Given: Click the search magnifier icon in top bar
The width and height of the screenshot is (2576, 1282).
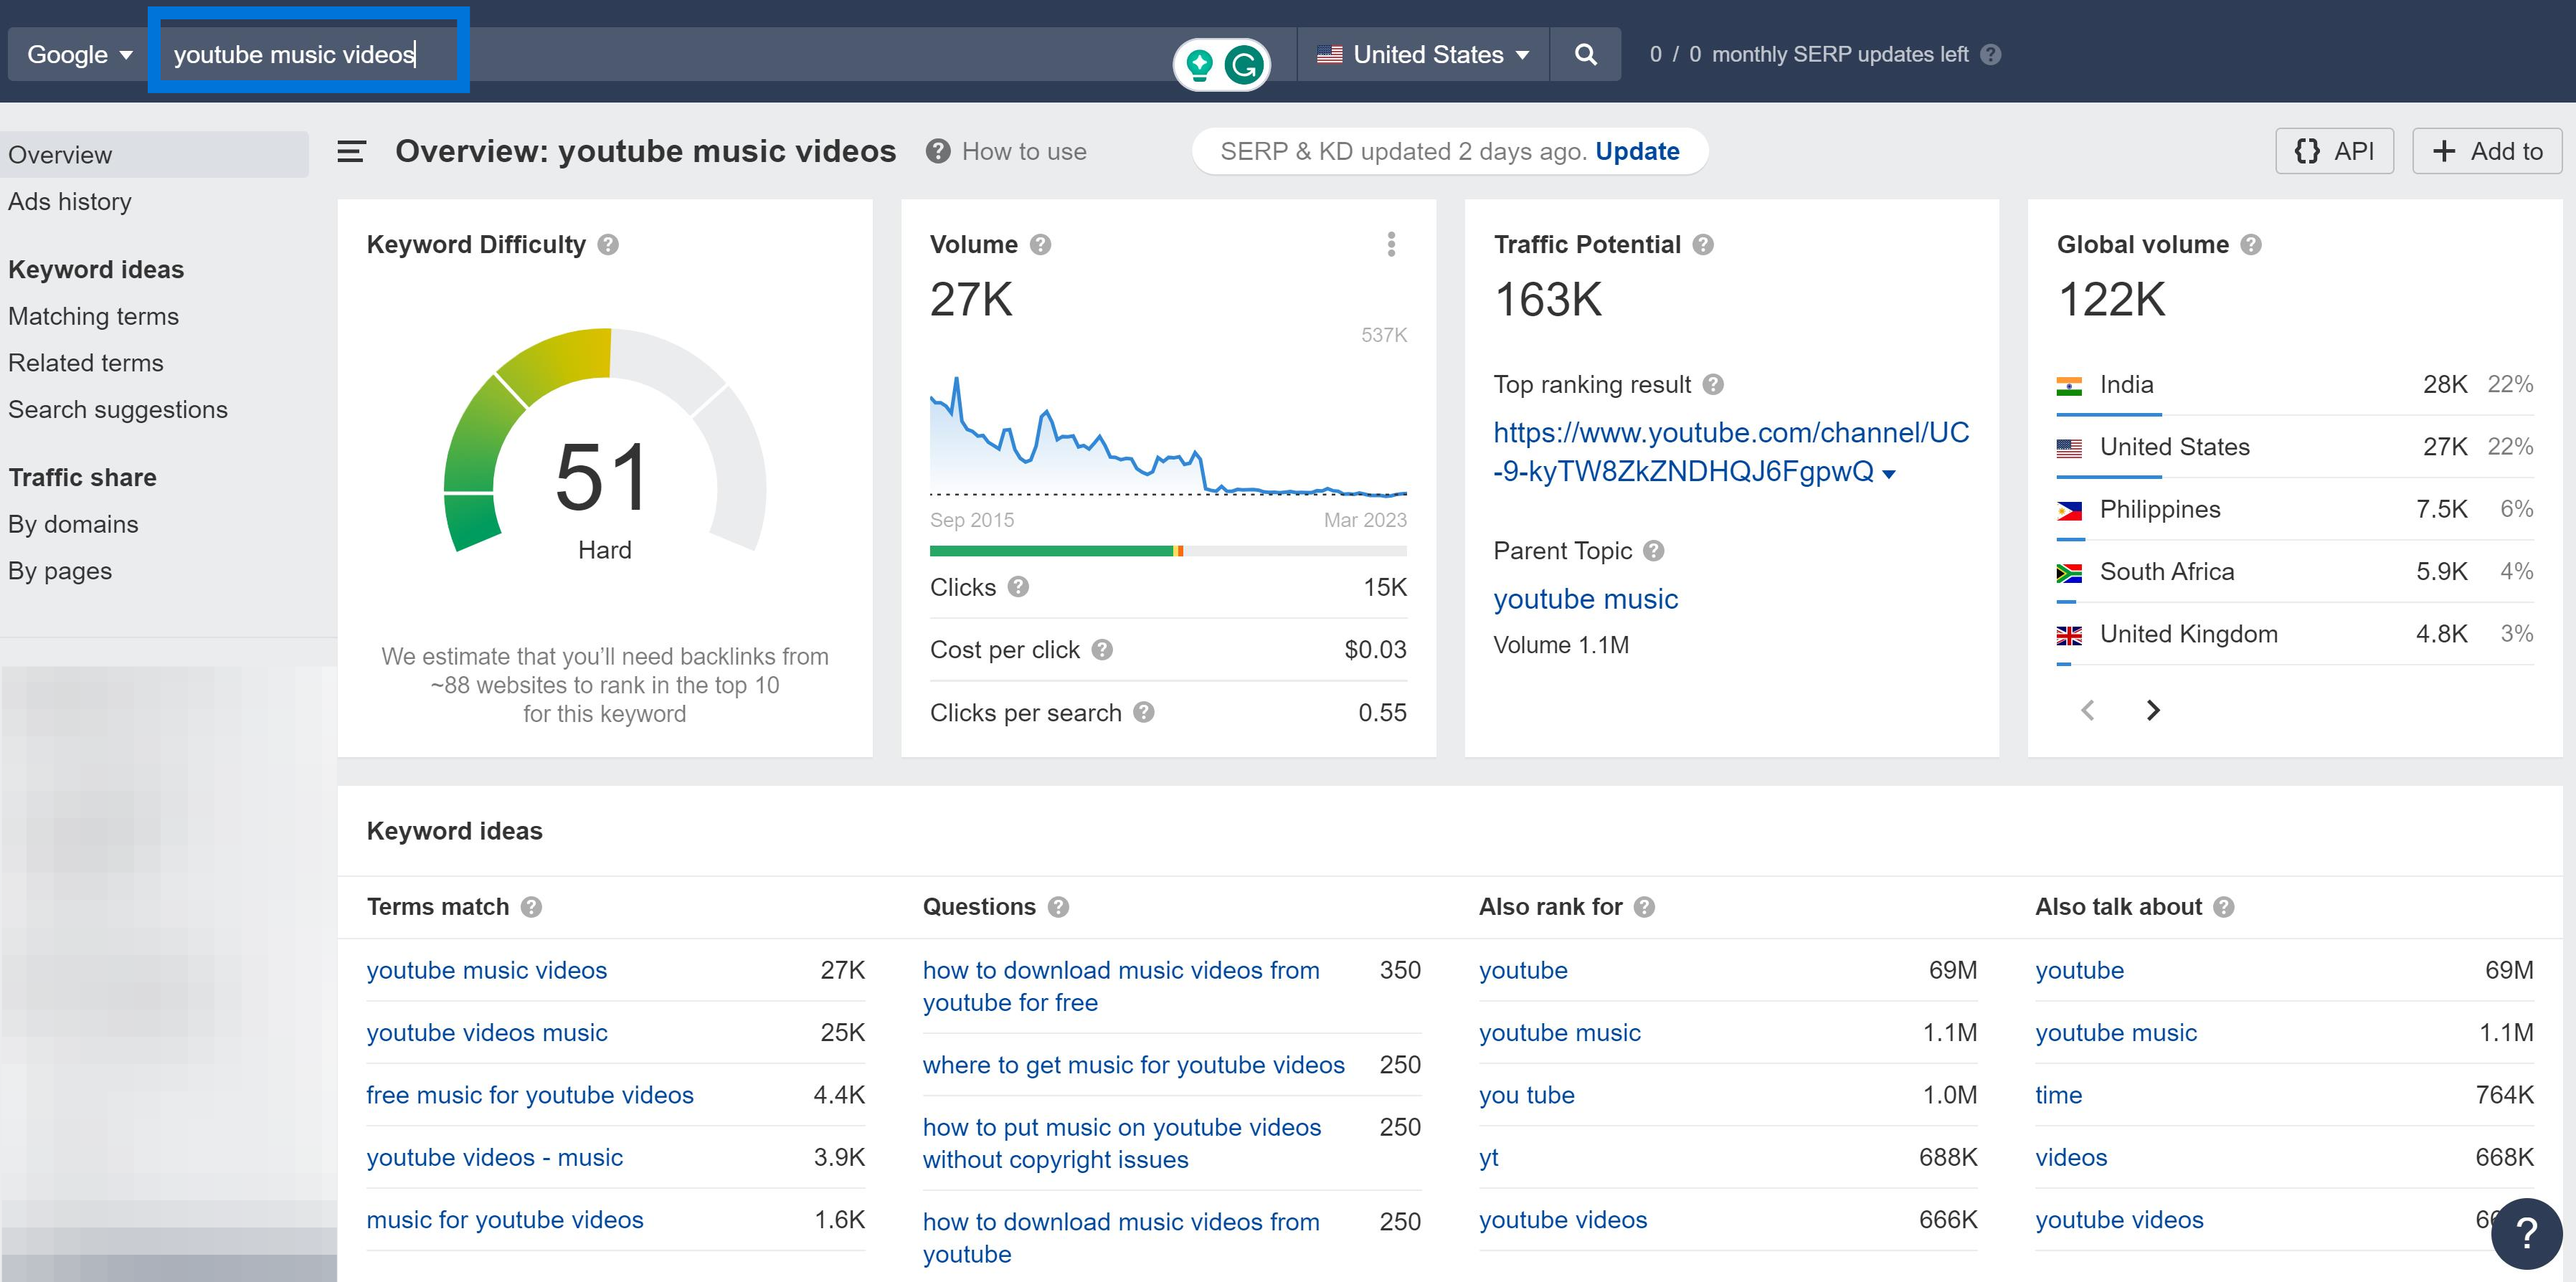Looking at the screenshot, I should pos(1586,54).
